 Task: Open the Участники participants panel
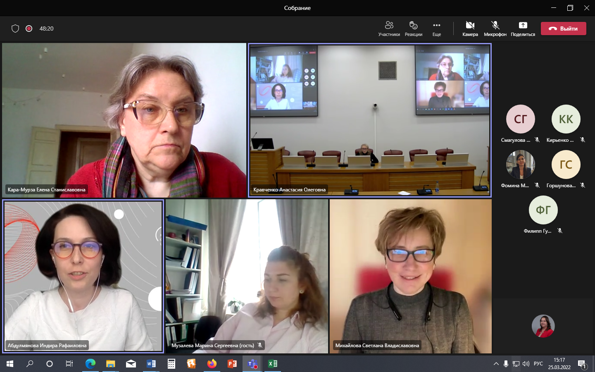[389, 29]
